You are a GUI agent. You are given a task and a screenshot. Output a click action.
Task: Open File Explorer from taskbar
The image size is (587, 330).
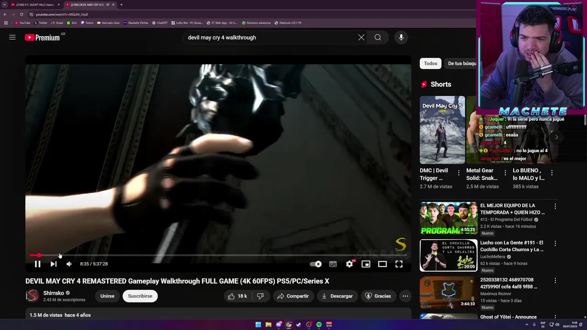pos(268,324)
